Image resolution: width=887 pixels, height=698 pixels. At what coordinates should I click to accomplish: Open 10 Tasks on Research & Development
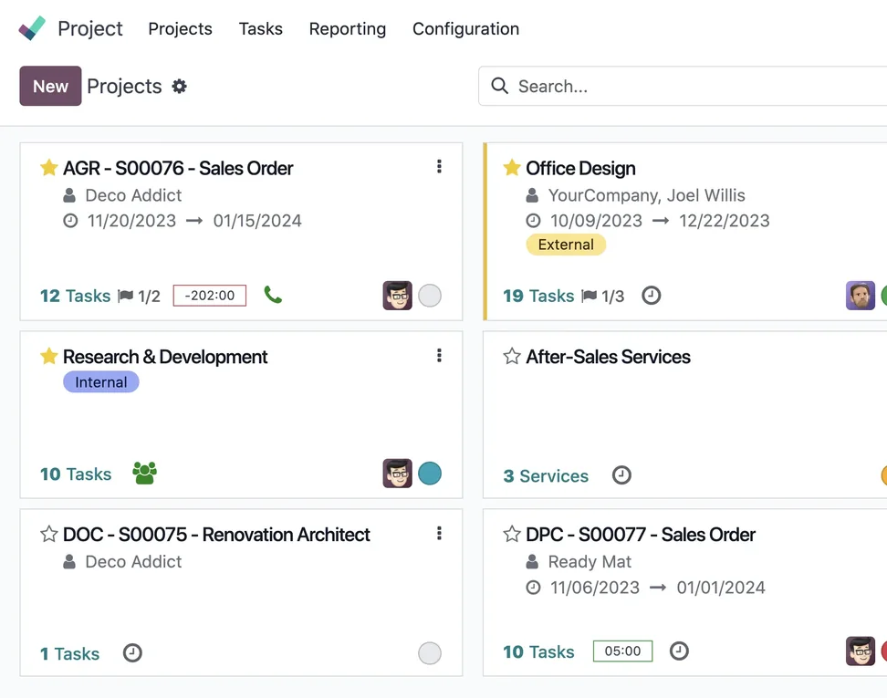(x=76, y=474)
